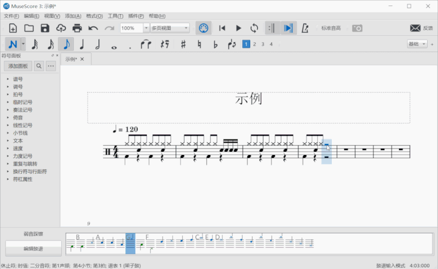Flip note stem direction

tap(232, 44)
